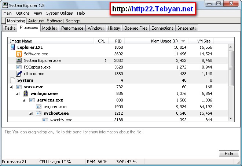242x166 pixels.
Task: Click the Hide button
Action: pyautogui.click(x=229, y=153)
